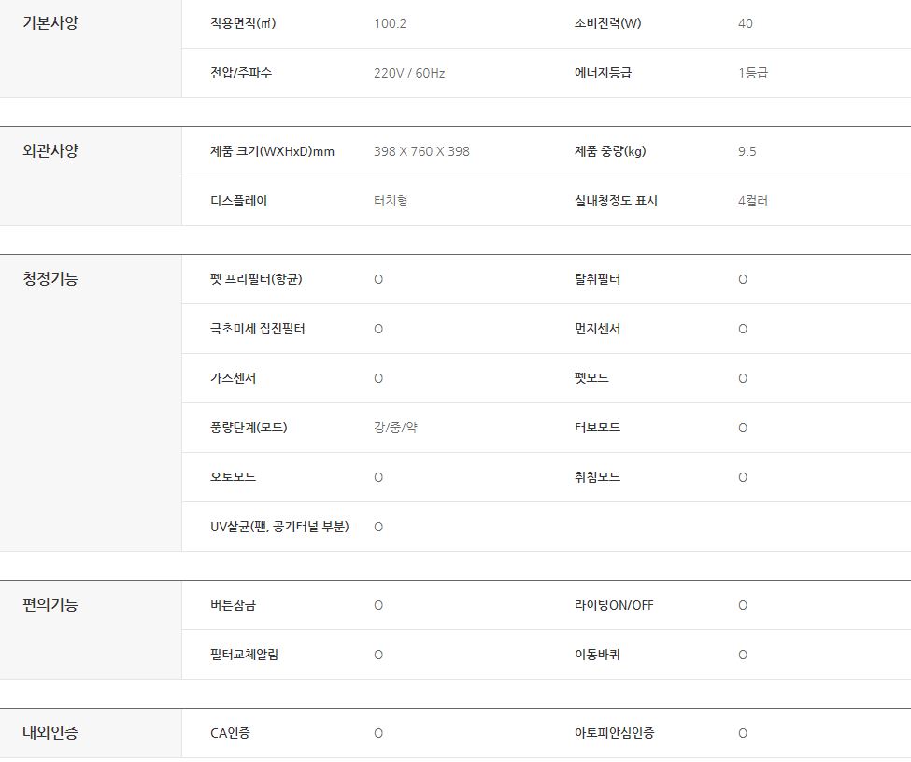Click the 청정기능 section heading
Viewport: 911px width, 762px height.
[x=50, y=279]
